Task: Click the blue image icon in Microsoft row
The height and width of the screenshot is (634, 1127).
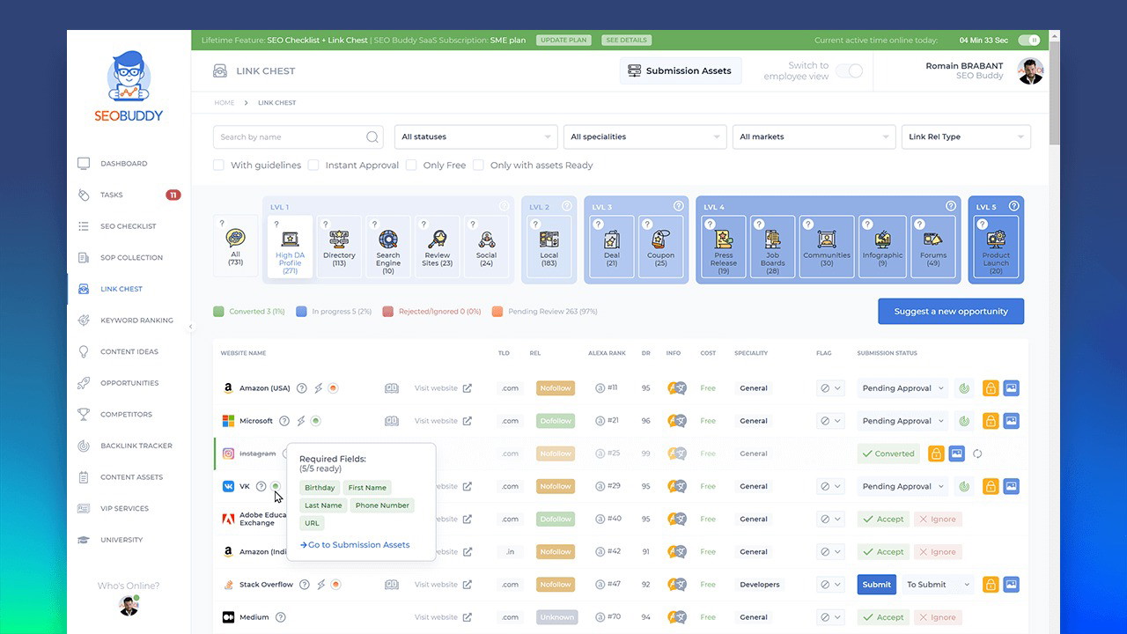Action: coord(1011,421)
